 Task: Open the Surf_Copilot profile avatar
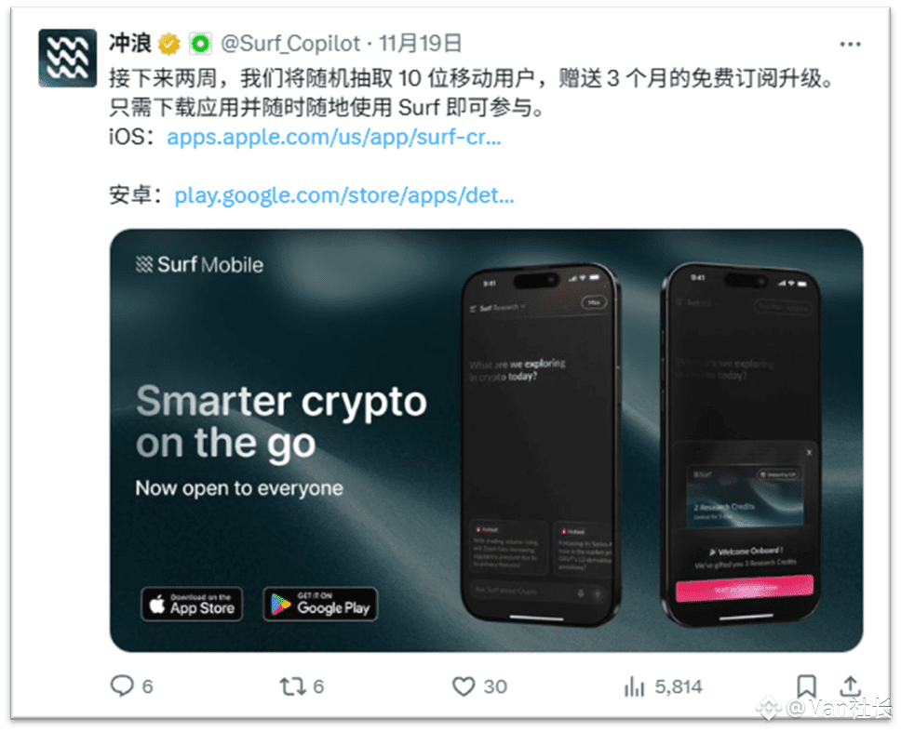coord(67,58)
